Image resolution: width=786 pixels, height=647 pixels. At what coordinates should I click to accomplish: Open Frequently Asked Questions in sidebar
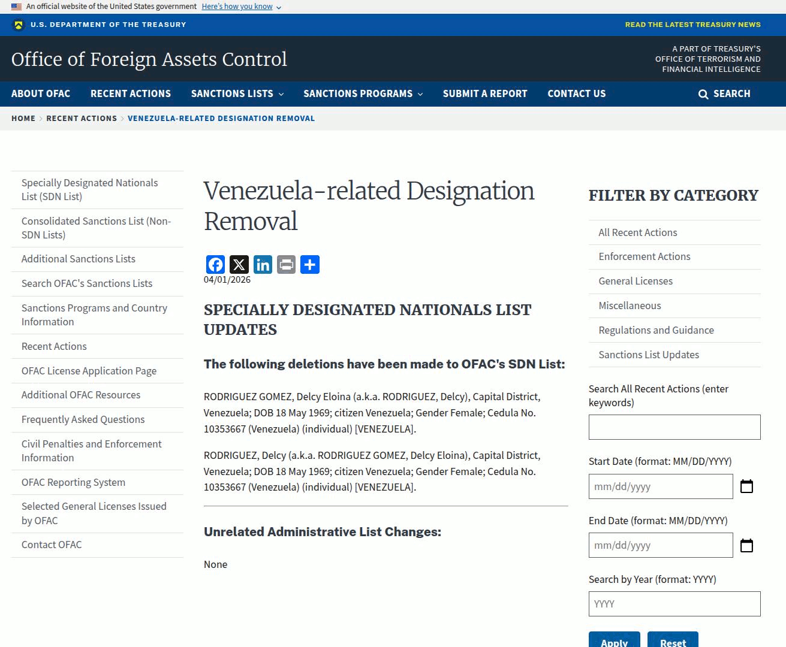pos(83,419)
